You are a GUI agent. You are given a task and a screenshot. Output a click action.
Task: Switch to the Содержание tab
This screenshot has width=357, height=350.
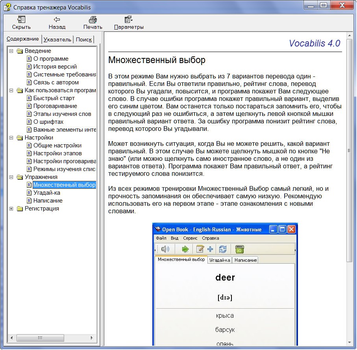[x=22, y=39]
